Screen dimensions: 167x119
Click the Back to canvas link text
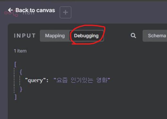[35, 10]
